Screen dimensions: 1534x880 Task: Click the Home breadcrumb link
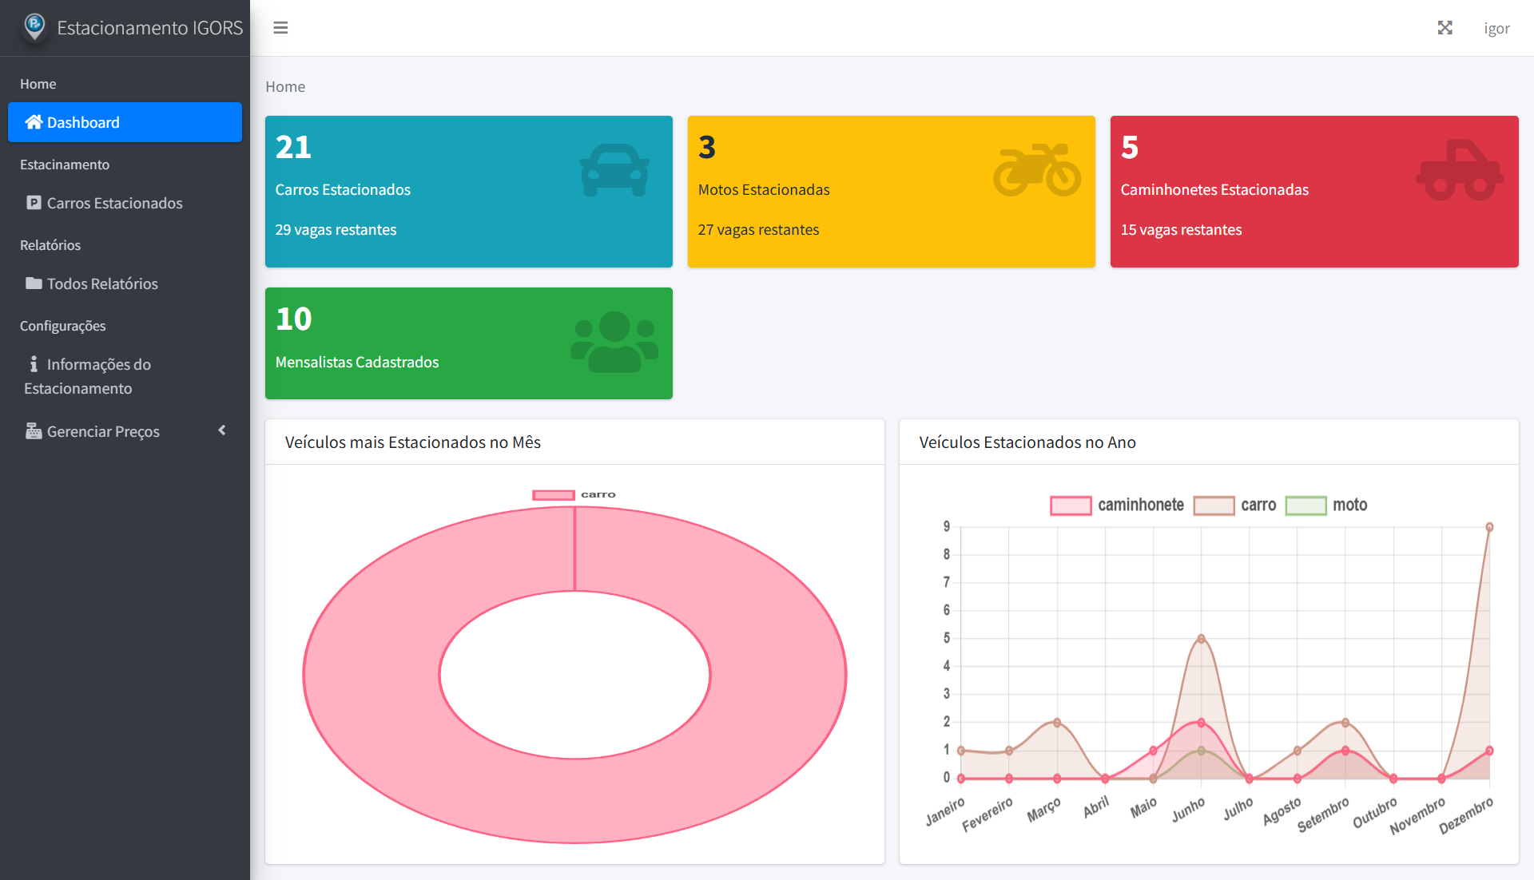285,86
